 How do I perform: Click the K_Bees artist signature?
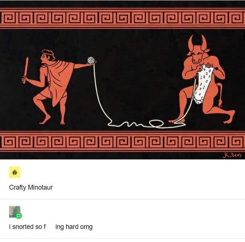(232, 155)
